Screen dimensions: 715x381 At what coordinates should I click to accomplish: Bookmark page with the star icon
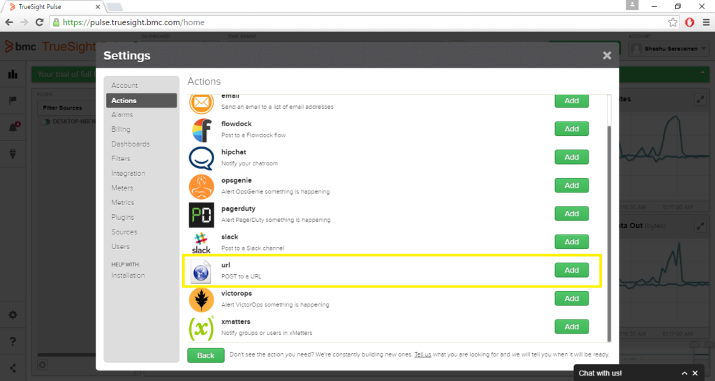tap(672, 22)
